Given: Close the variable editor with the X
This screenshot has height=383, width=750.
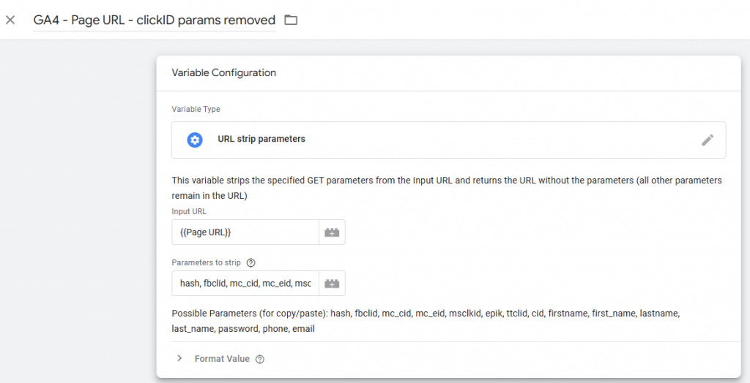Looking at the screenshot, I should pos(10,20).
